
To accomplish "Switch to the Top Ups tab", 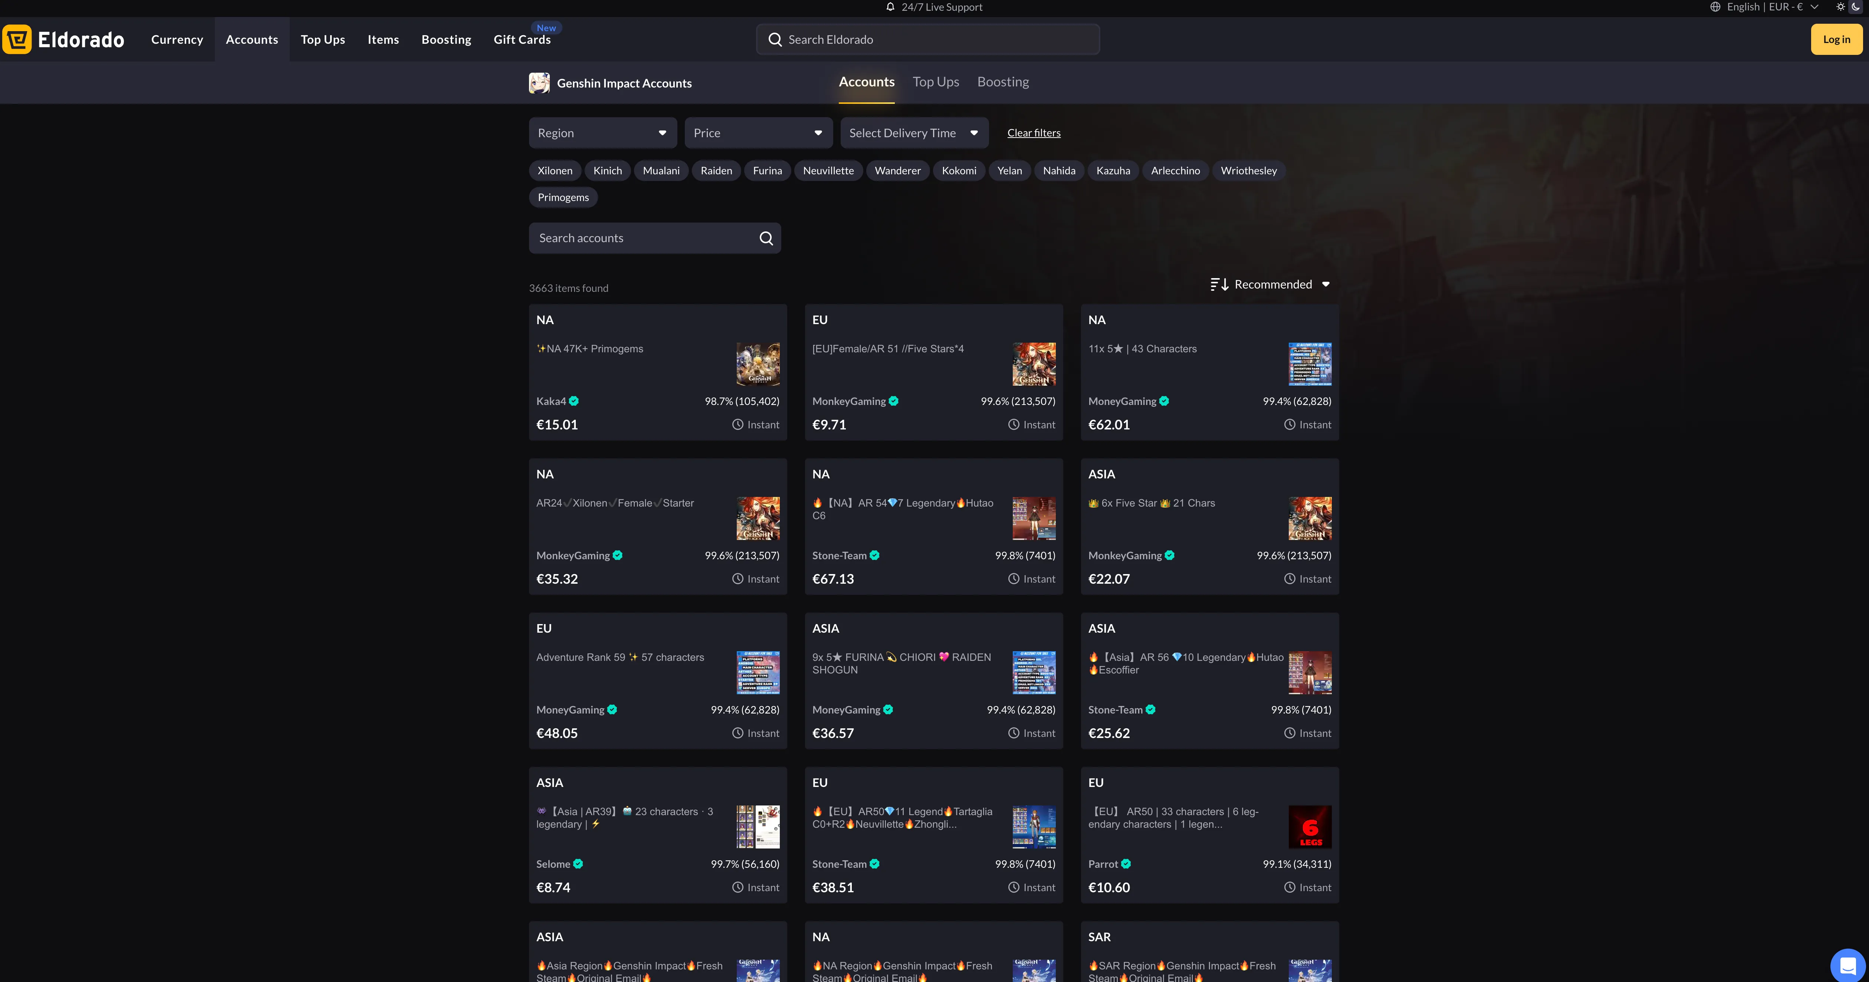I will [x=935, y=82].
